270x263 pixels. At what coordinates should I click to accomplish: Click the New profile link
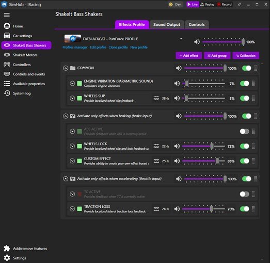click(139, 48)
